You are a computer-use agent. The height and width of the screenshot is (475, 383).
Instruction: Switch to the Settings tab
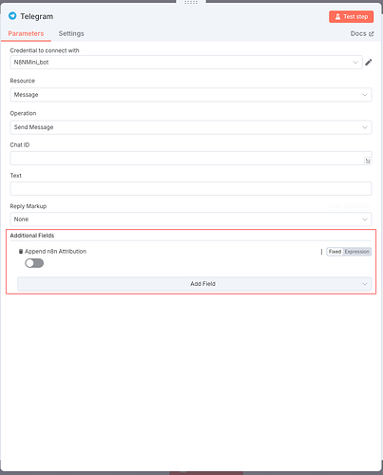tap(71, 33)
